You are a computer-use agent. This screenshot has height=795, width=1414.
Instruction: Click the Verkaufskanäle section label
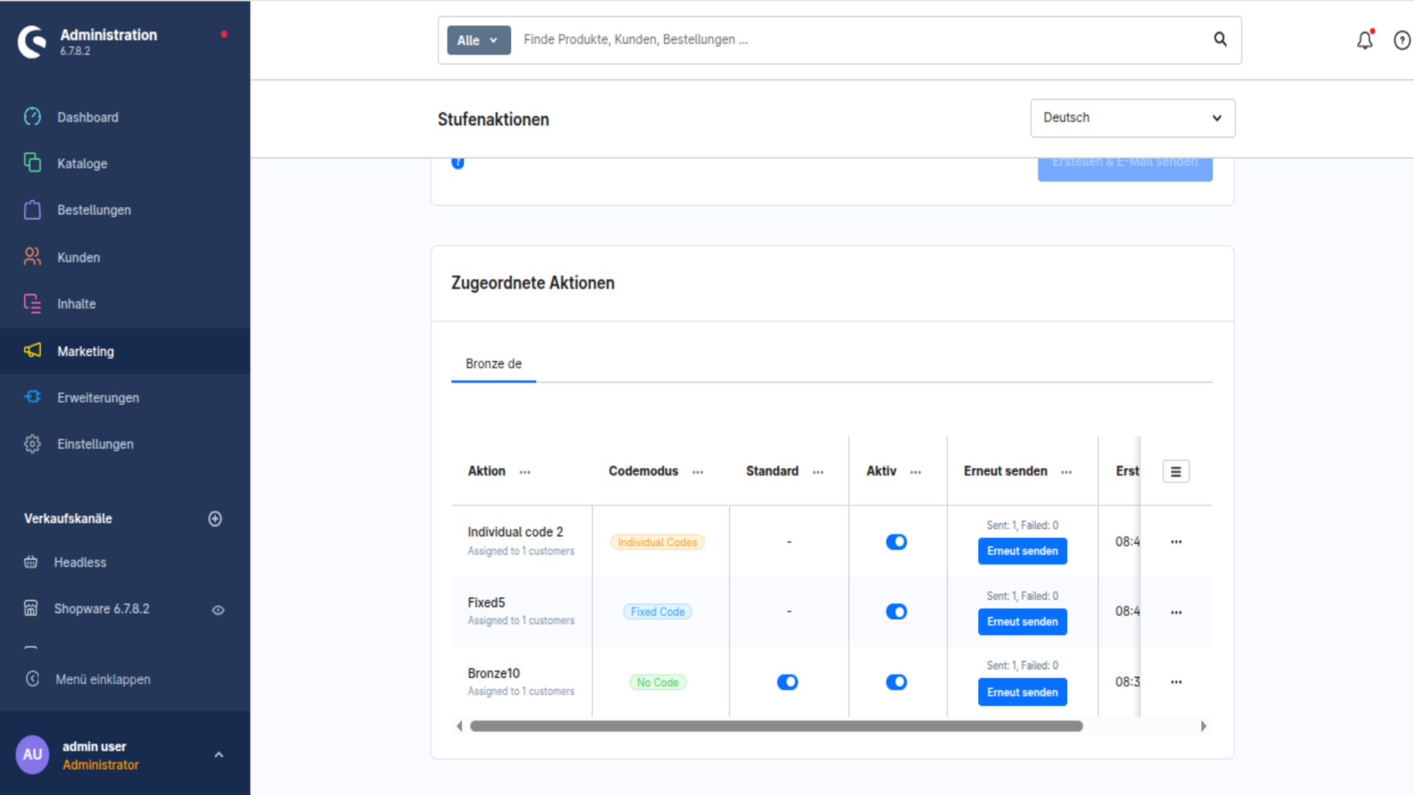coord(68,518)
